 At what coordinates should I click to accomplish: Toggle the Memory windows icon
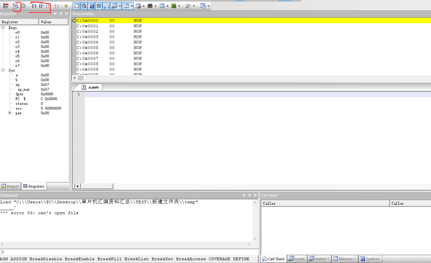click(126, 6)
